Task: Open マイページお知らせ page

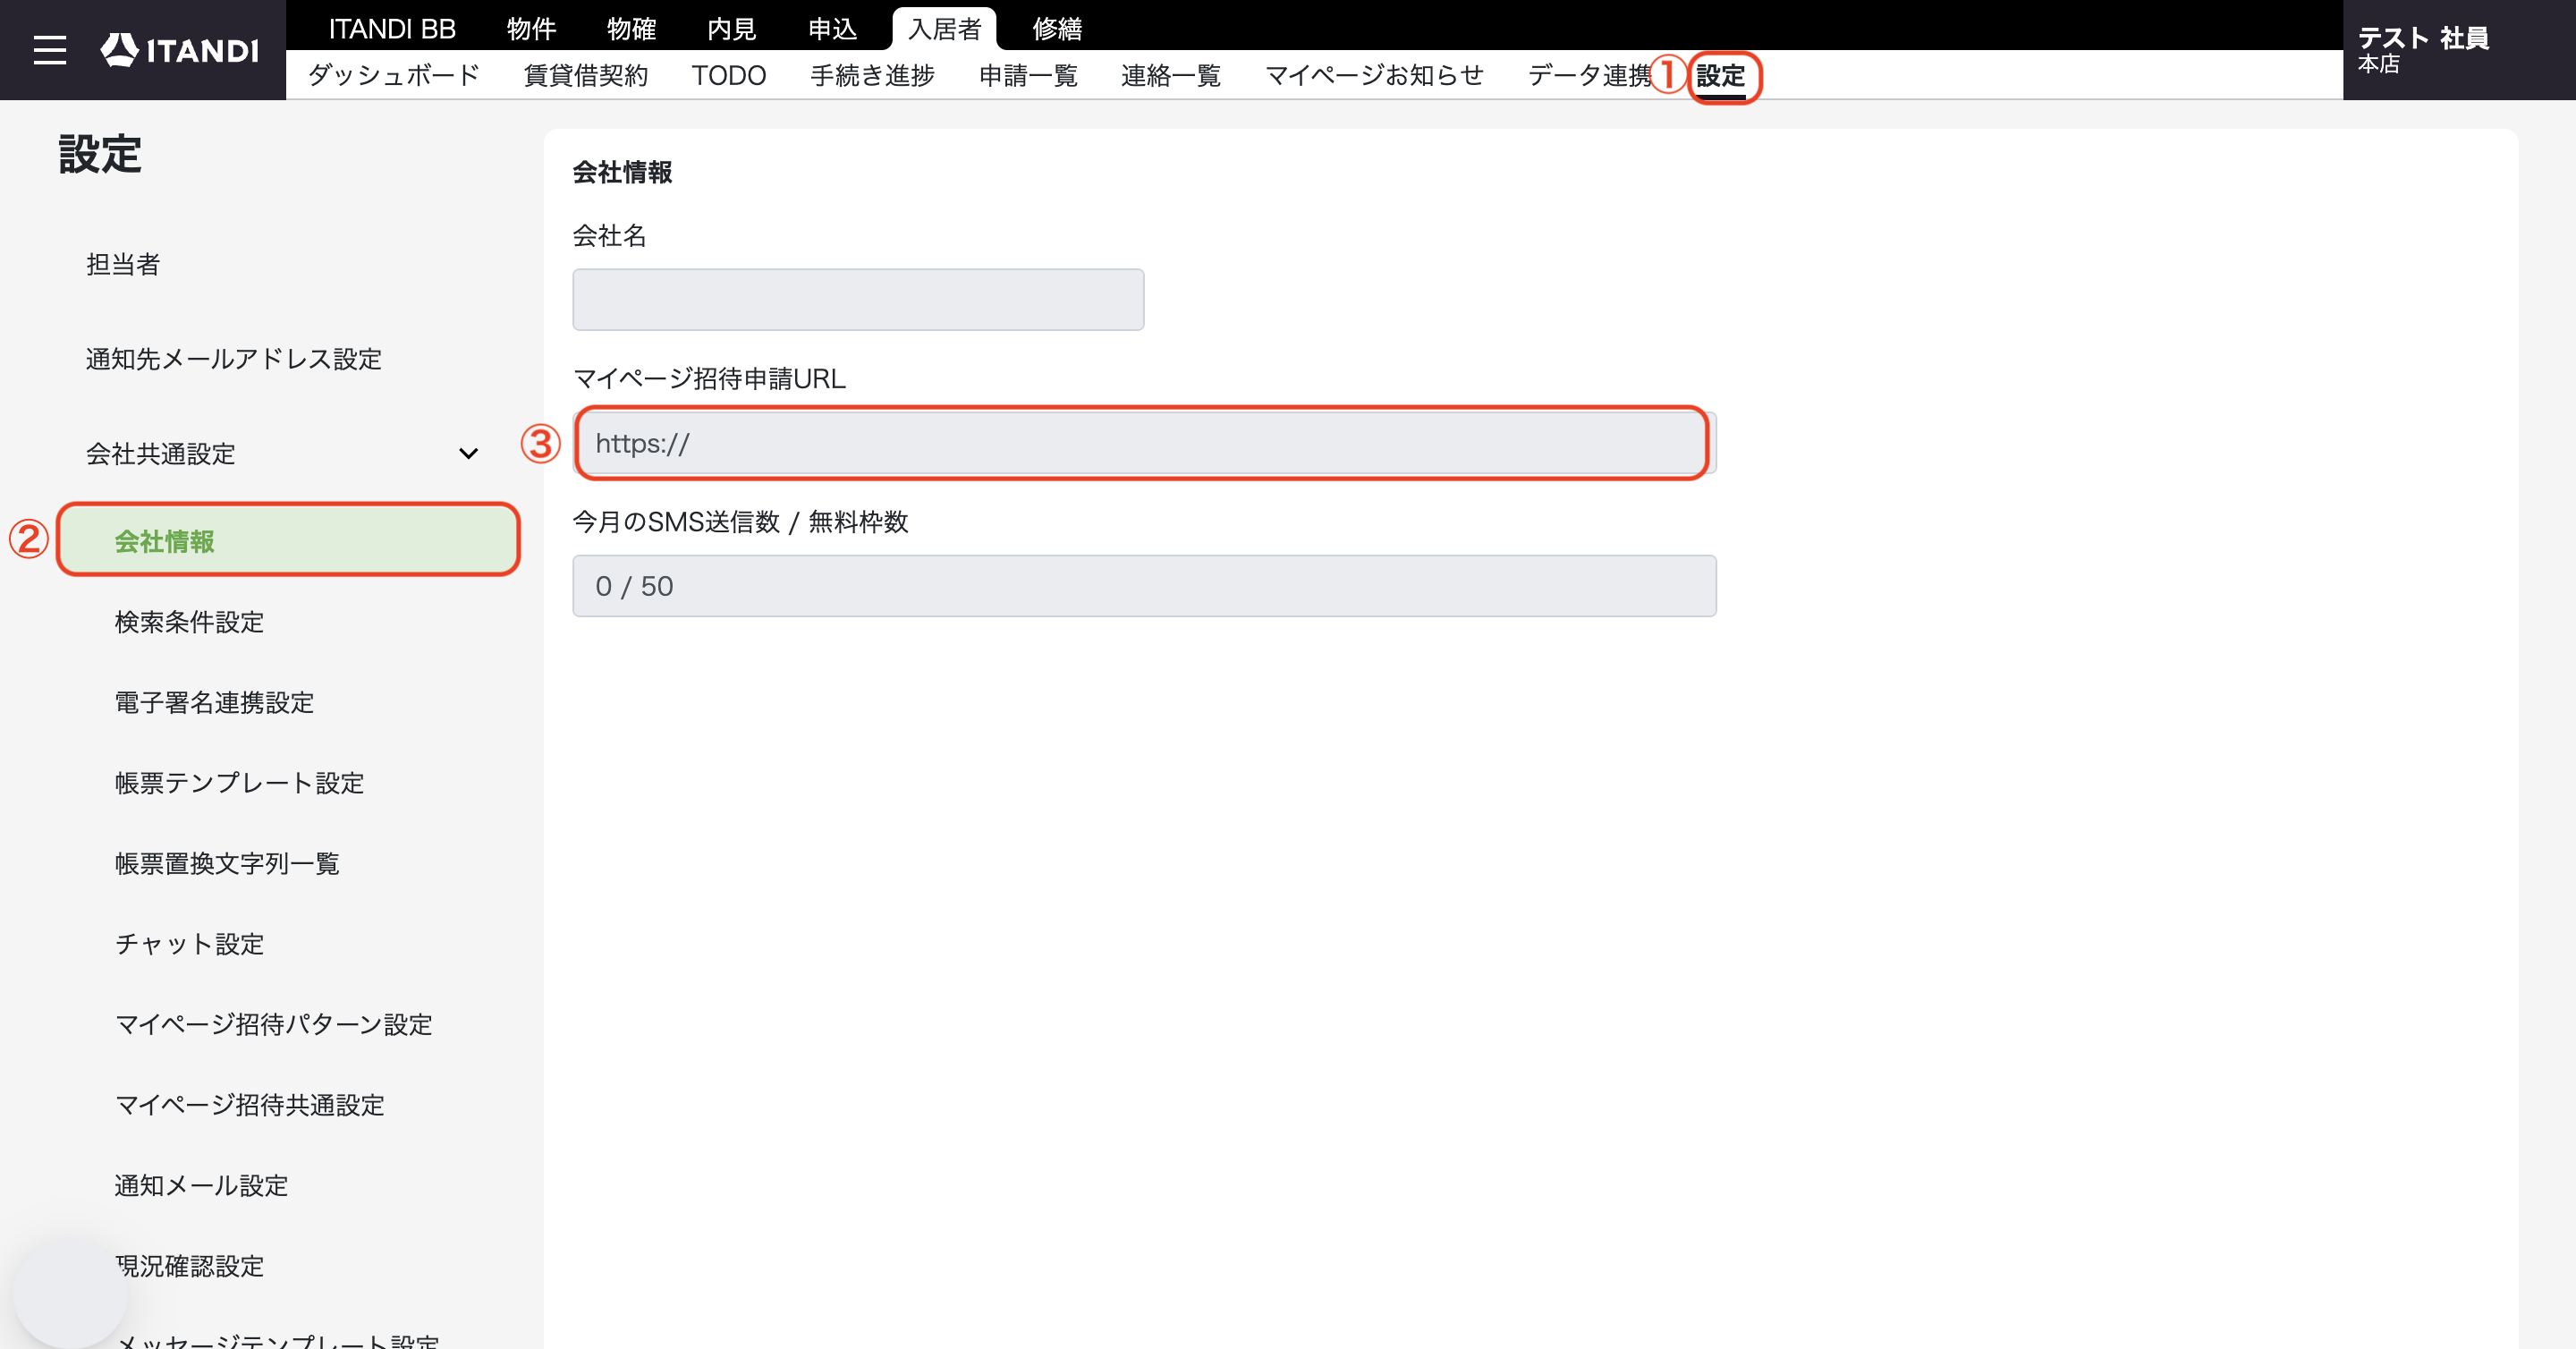Action: pos(1374,75)
